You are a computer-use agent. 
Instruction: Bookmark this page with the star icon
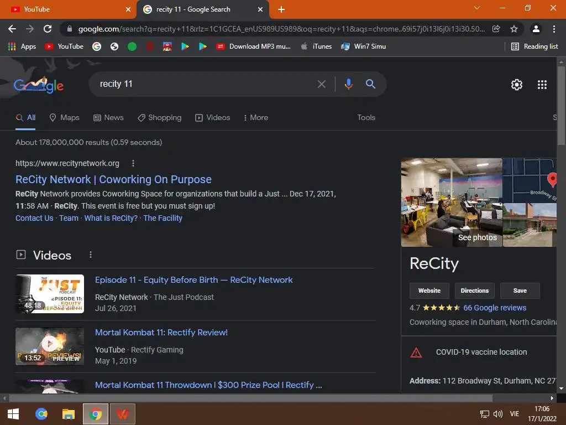[x=513, y=29]
